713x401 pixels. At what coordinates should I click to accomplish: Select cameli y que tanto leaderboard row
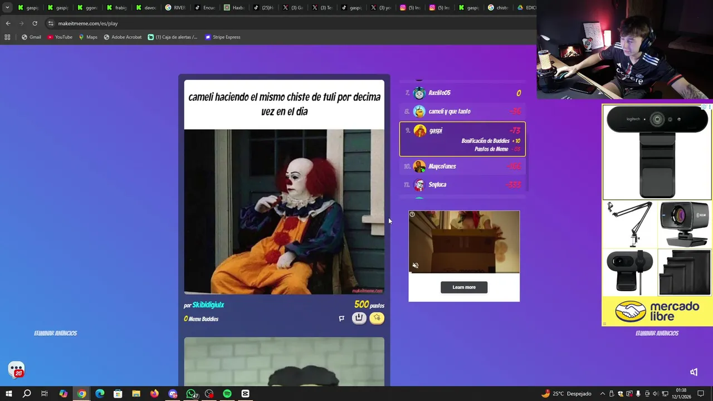click(x=462, y=111)
